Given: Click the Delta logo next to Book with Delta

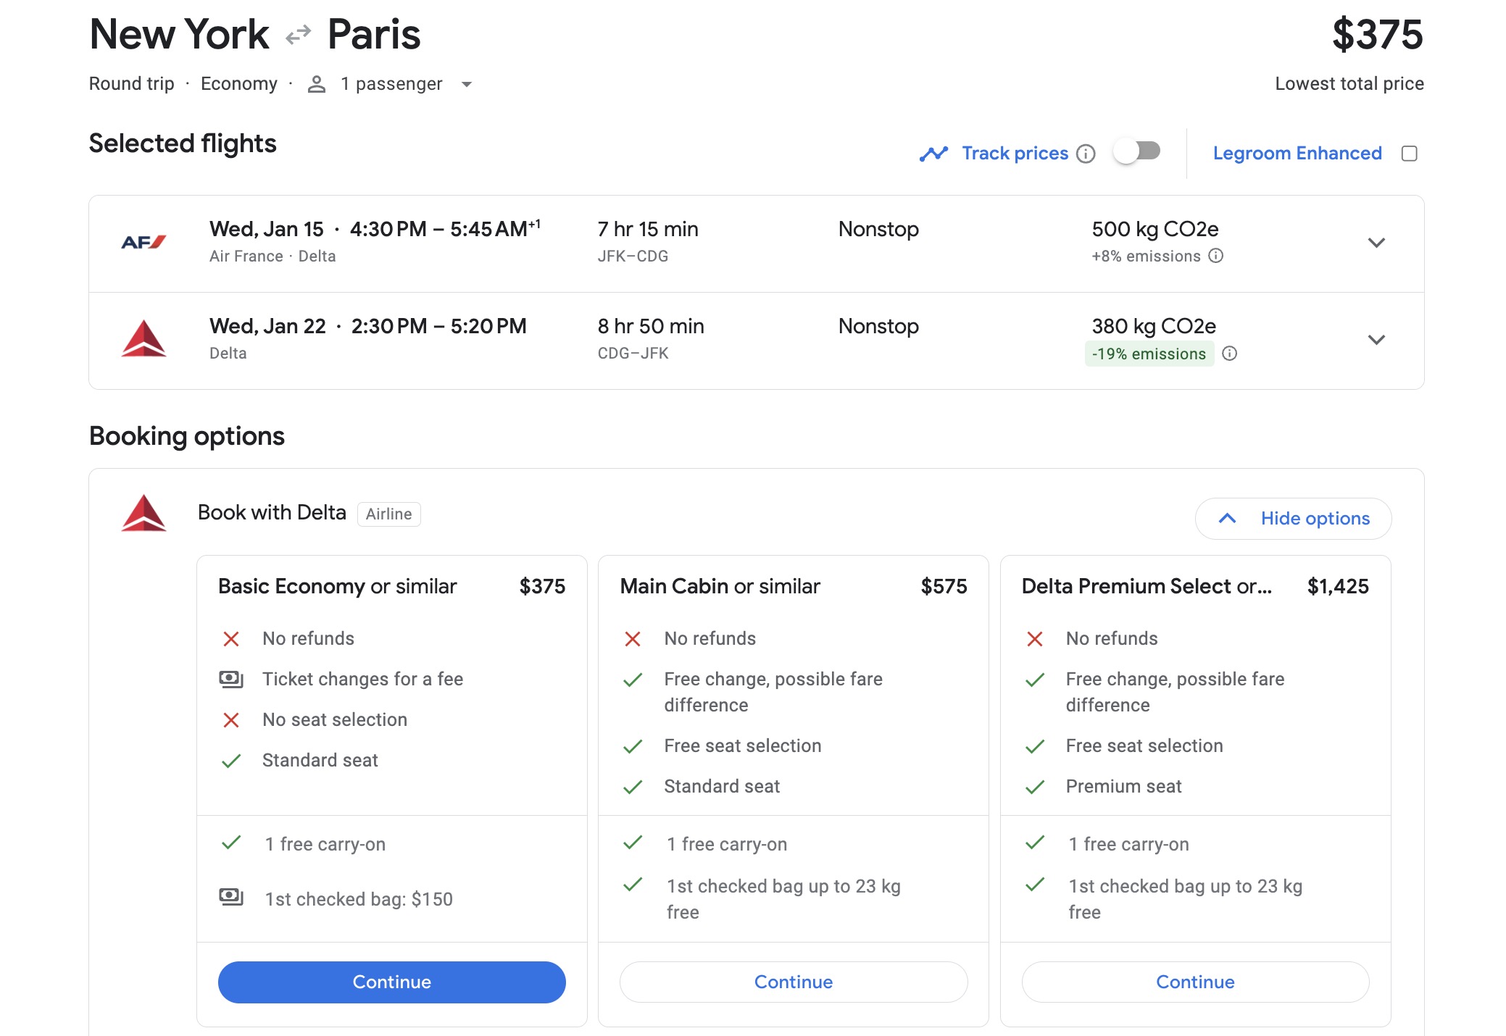Looking at the screenshot, I should (144, 513).
